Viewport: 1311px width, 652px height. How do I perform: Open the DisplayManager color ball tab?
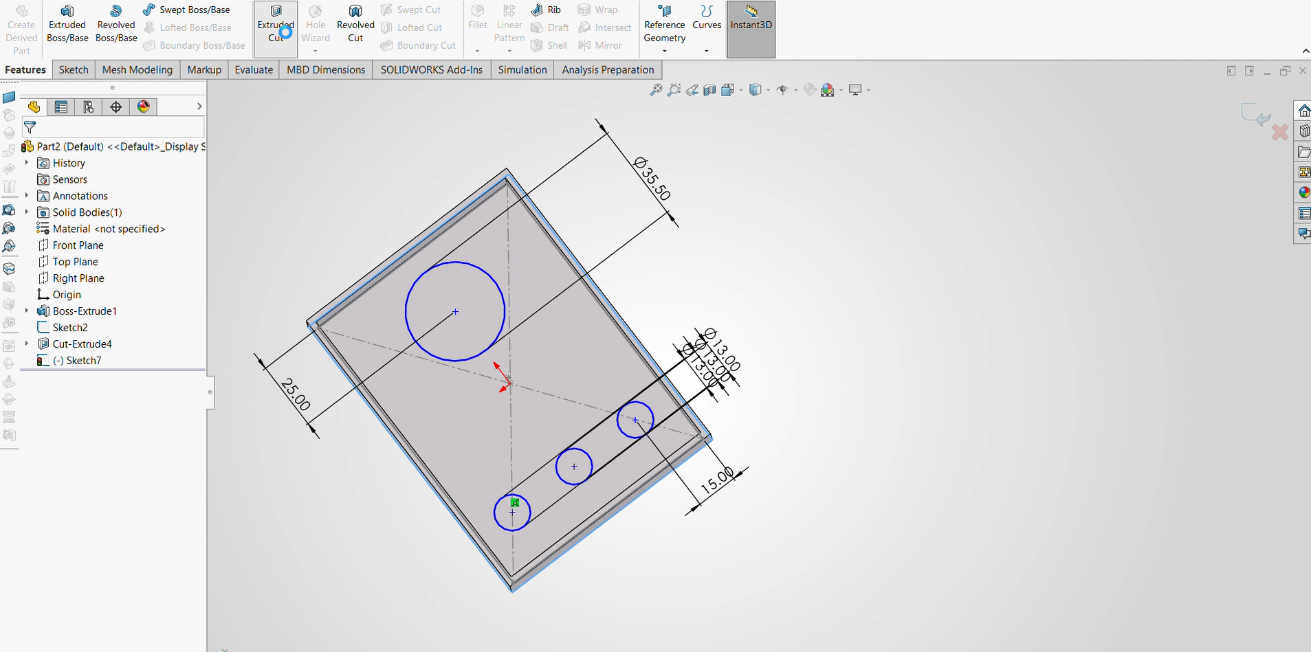(x=144, y=106)
